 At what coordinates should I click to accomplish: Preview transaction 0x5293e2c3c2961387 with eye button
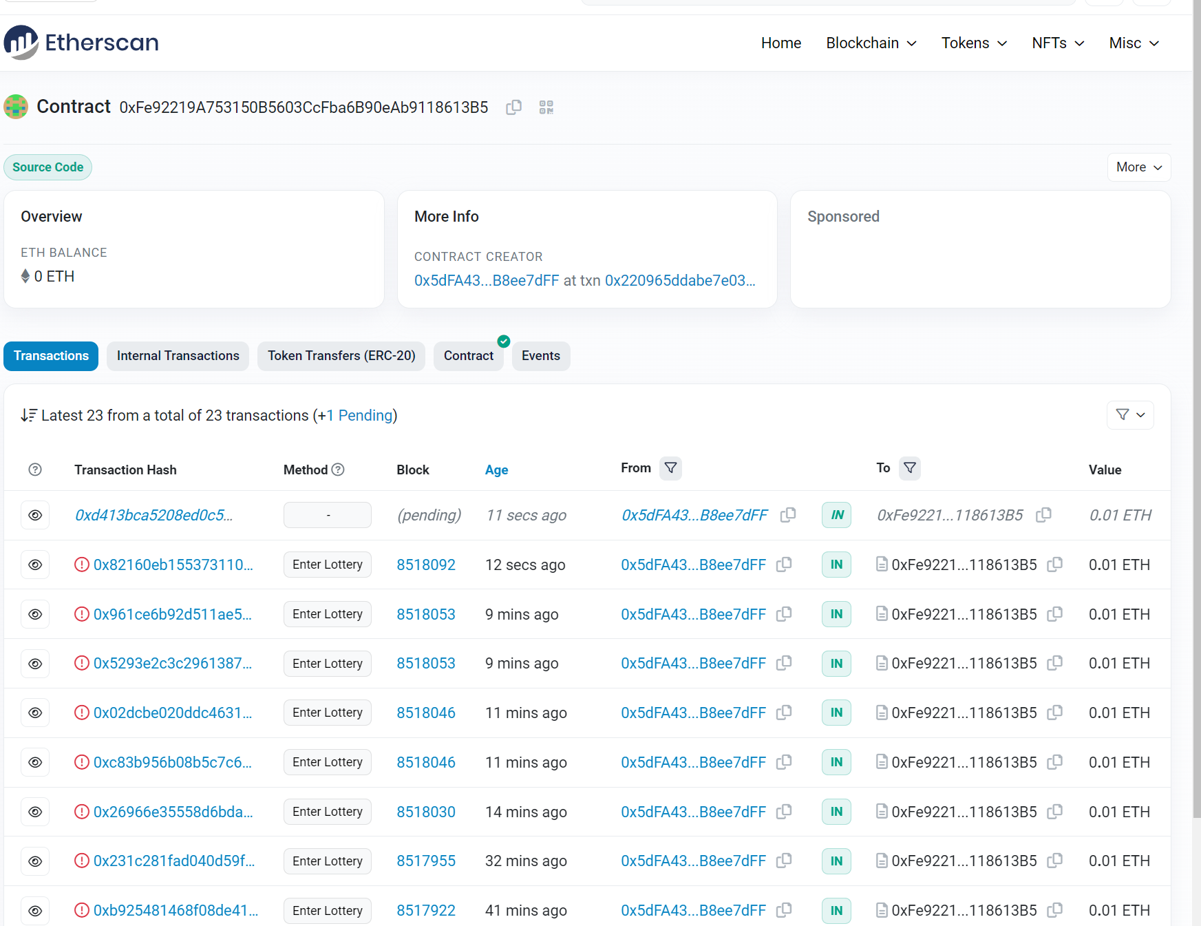point(35,663)
